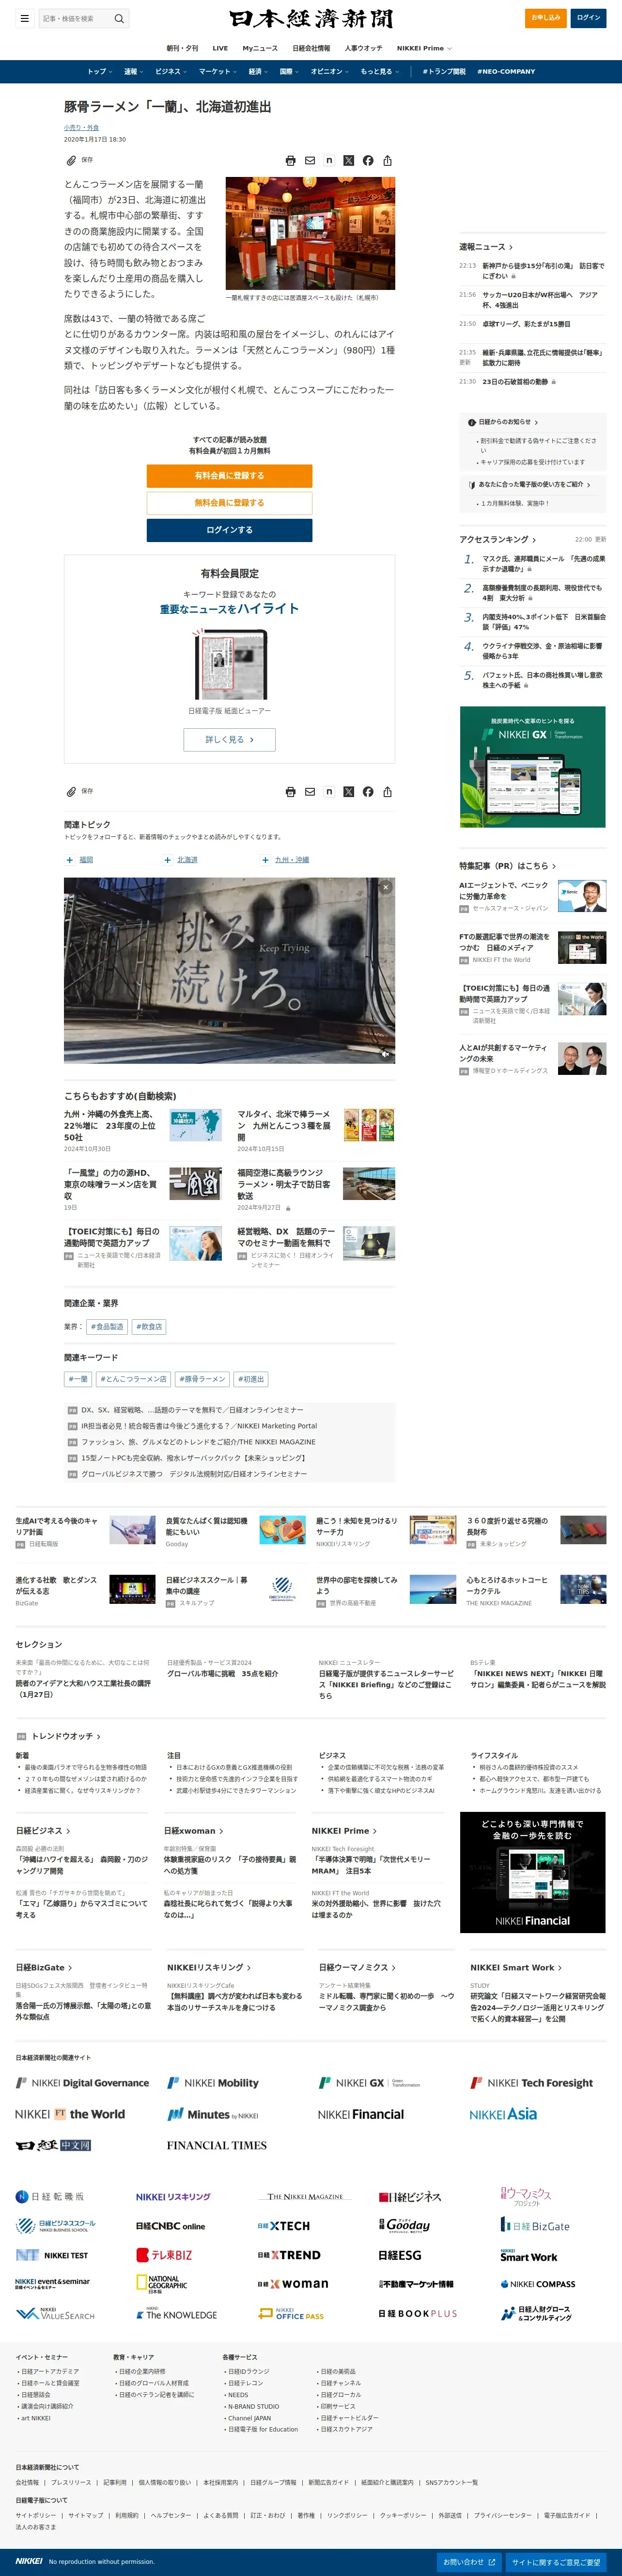Viewport: 622px width, 2576px height.
Task: Click the orange お申し込み button
Action: pyautogui.click(x=545, y=18)
